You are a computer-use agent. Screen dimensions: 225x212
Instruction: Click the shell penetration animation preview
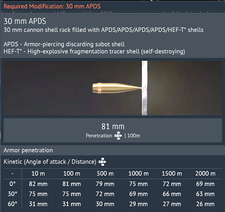(113, 88)
